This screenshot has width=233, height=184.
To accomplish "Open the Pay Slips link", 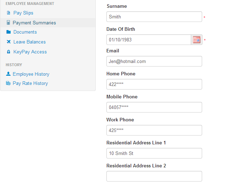I will [23, 13].
